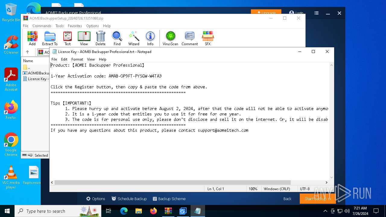Open the Notepad Edit menu
Screen dimensions: 386x217
[64, 59]
